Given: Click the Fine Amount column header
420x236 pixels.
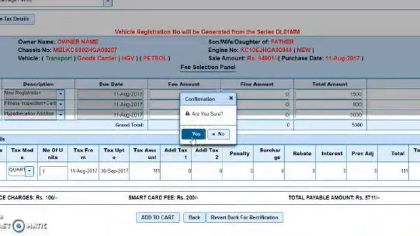Looking at the screenshot, I should [257, 84].
